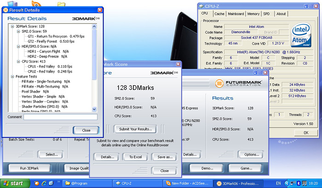Click scroll down arrow in Result Details
Screen dimensions: 322x188
tap(94, 109)
